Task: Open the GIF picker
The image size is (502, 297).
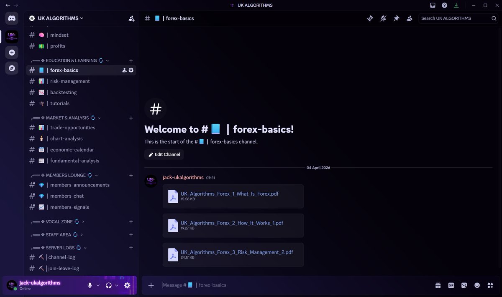Action: pyautogui.click(x=451, y=285)
